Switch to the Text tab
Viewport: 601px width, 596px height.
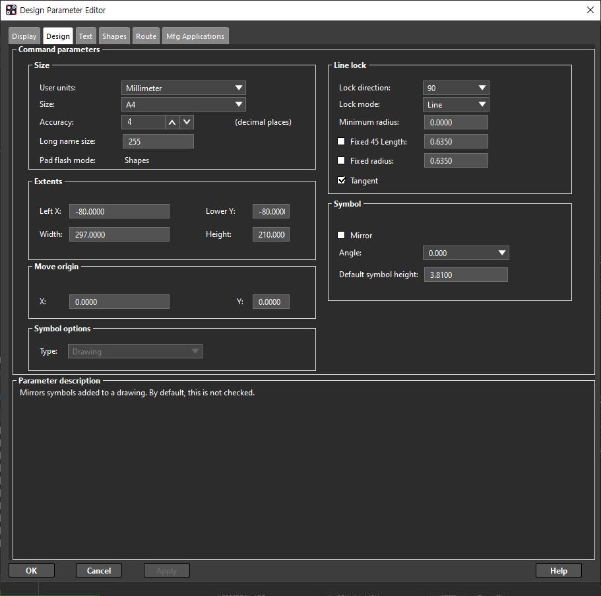pos(85,36)
